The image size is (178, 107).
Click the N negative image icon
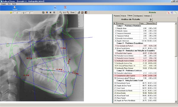(x=50, y=12)
